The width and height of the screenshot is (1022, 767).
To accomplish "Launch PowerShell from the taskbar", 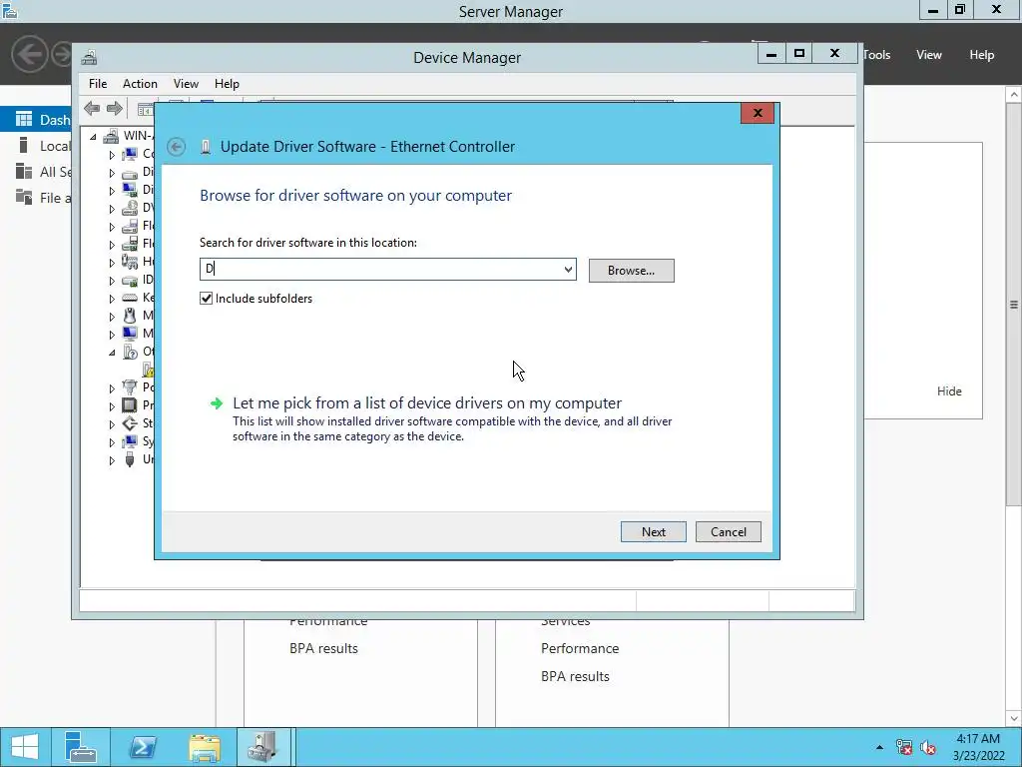I will point(143,747).
